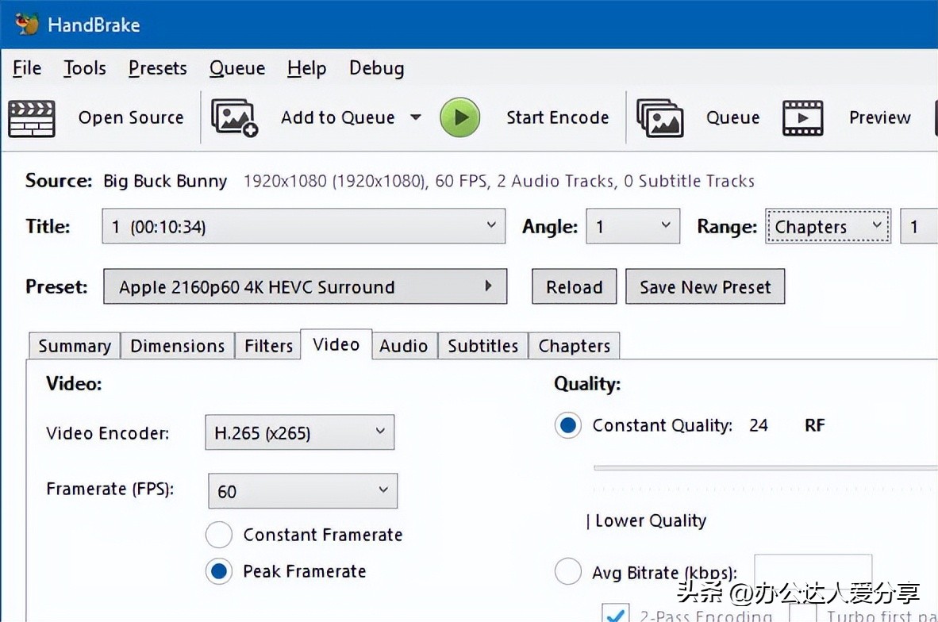Click the Constant Quality slider track
The image size is (938, 622).
point(762,467)
